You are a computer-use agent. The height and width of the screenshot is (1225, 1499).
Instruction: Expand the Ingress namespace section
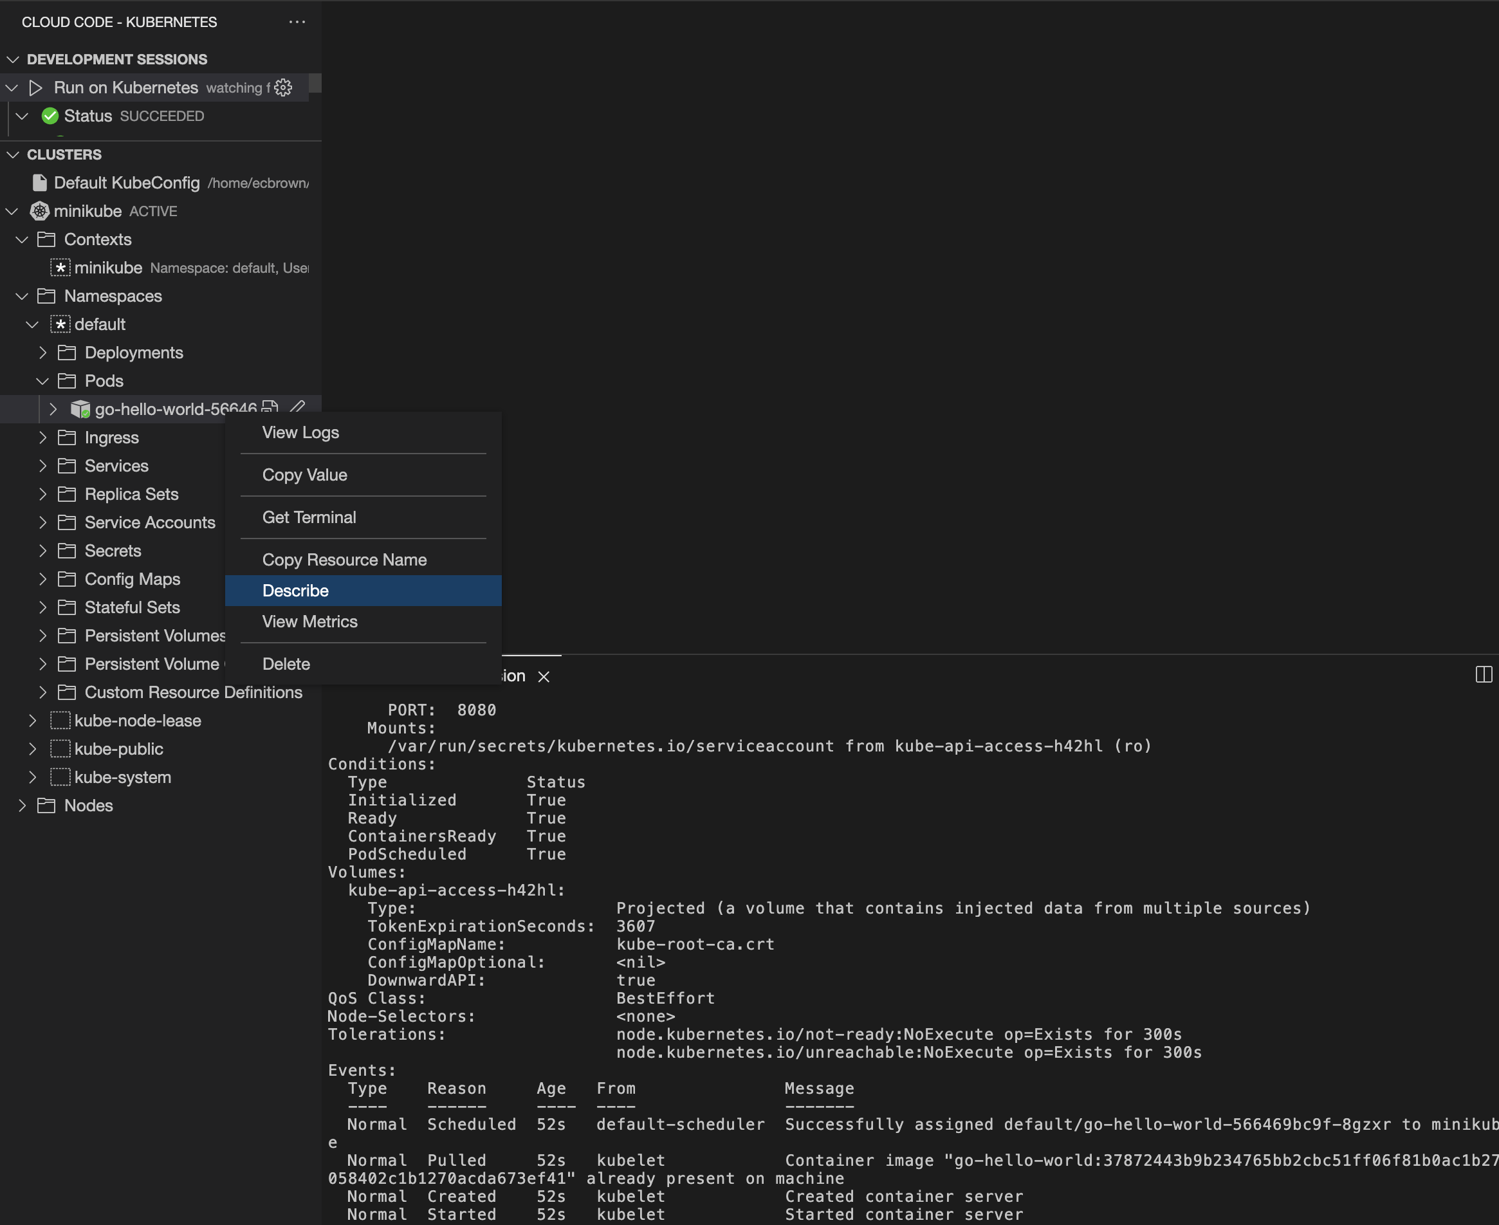click(x=45, y=436)
